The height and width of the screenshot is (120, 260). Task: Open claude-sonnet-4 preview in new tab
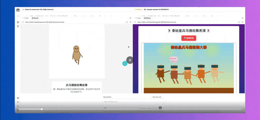coord(242,22)
